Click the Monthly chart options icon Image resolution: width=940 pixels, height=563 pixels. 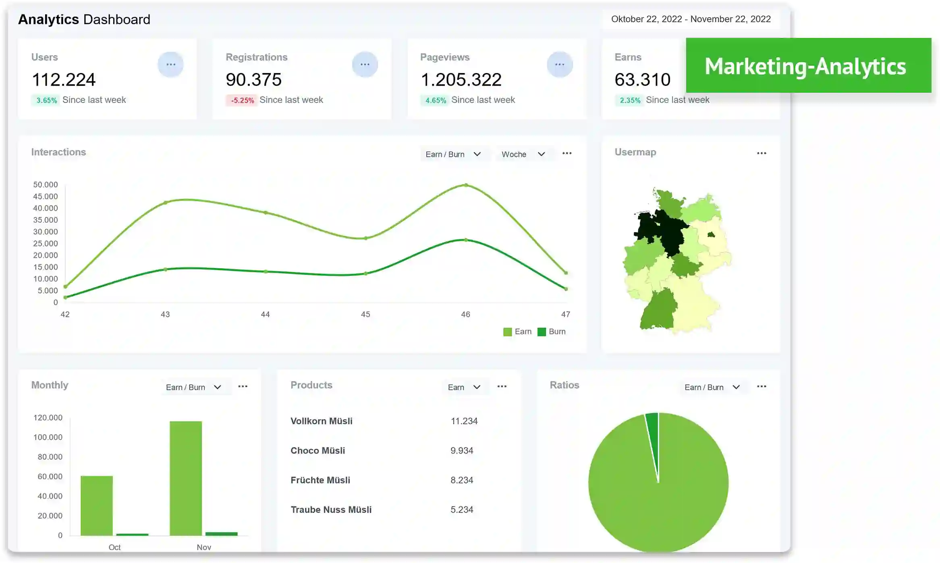click(x=243, y=387)
